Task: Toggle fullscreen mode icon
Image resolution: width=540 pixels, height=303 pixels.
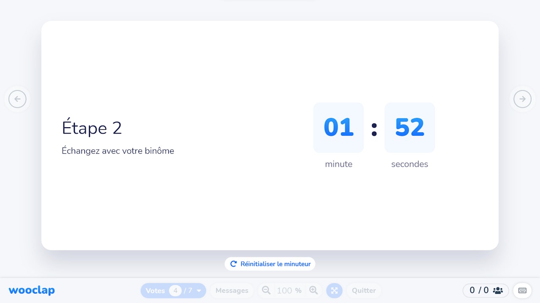Action: (x=335, y=291)
